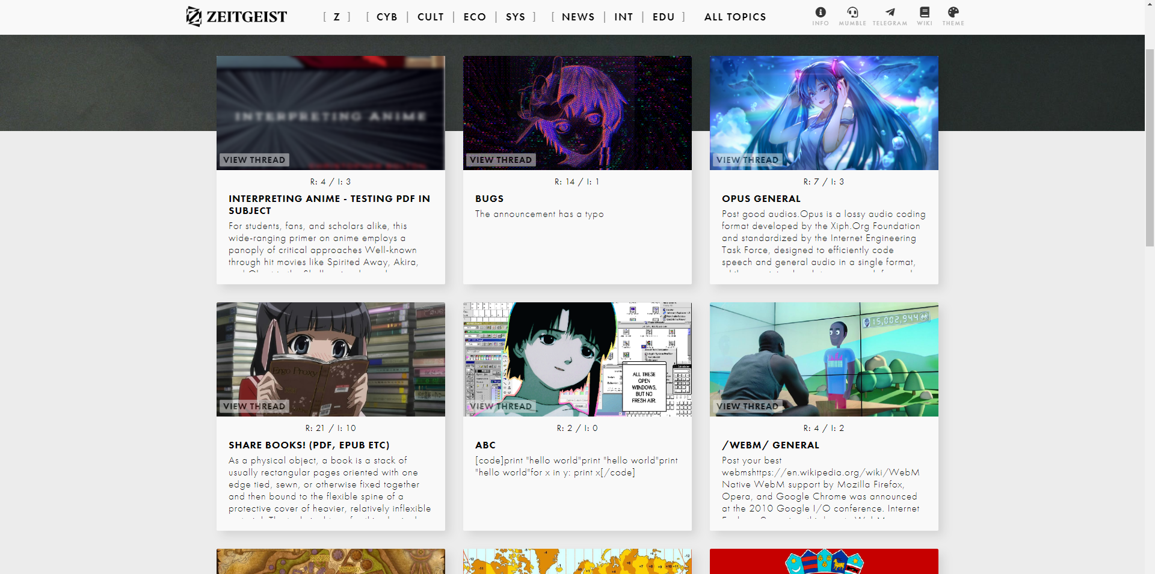Image resolution: width=1155 pixels, height=574 pixels.
Task: Open the INT board
Action: click(624, 17)
